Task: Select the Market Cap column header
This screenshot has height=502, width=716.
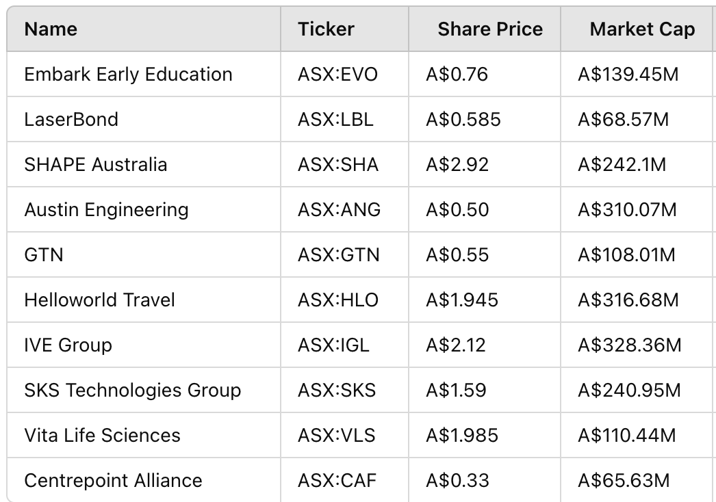Action: coord(642,29)
